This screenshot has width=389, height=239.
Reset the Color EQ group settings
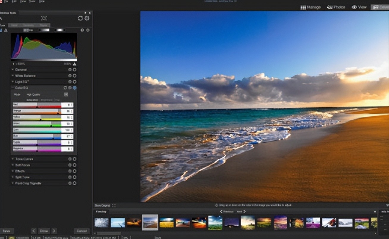tap(65, 88)
